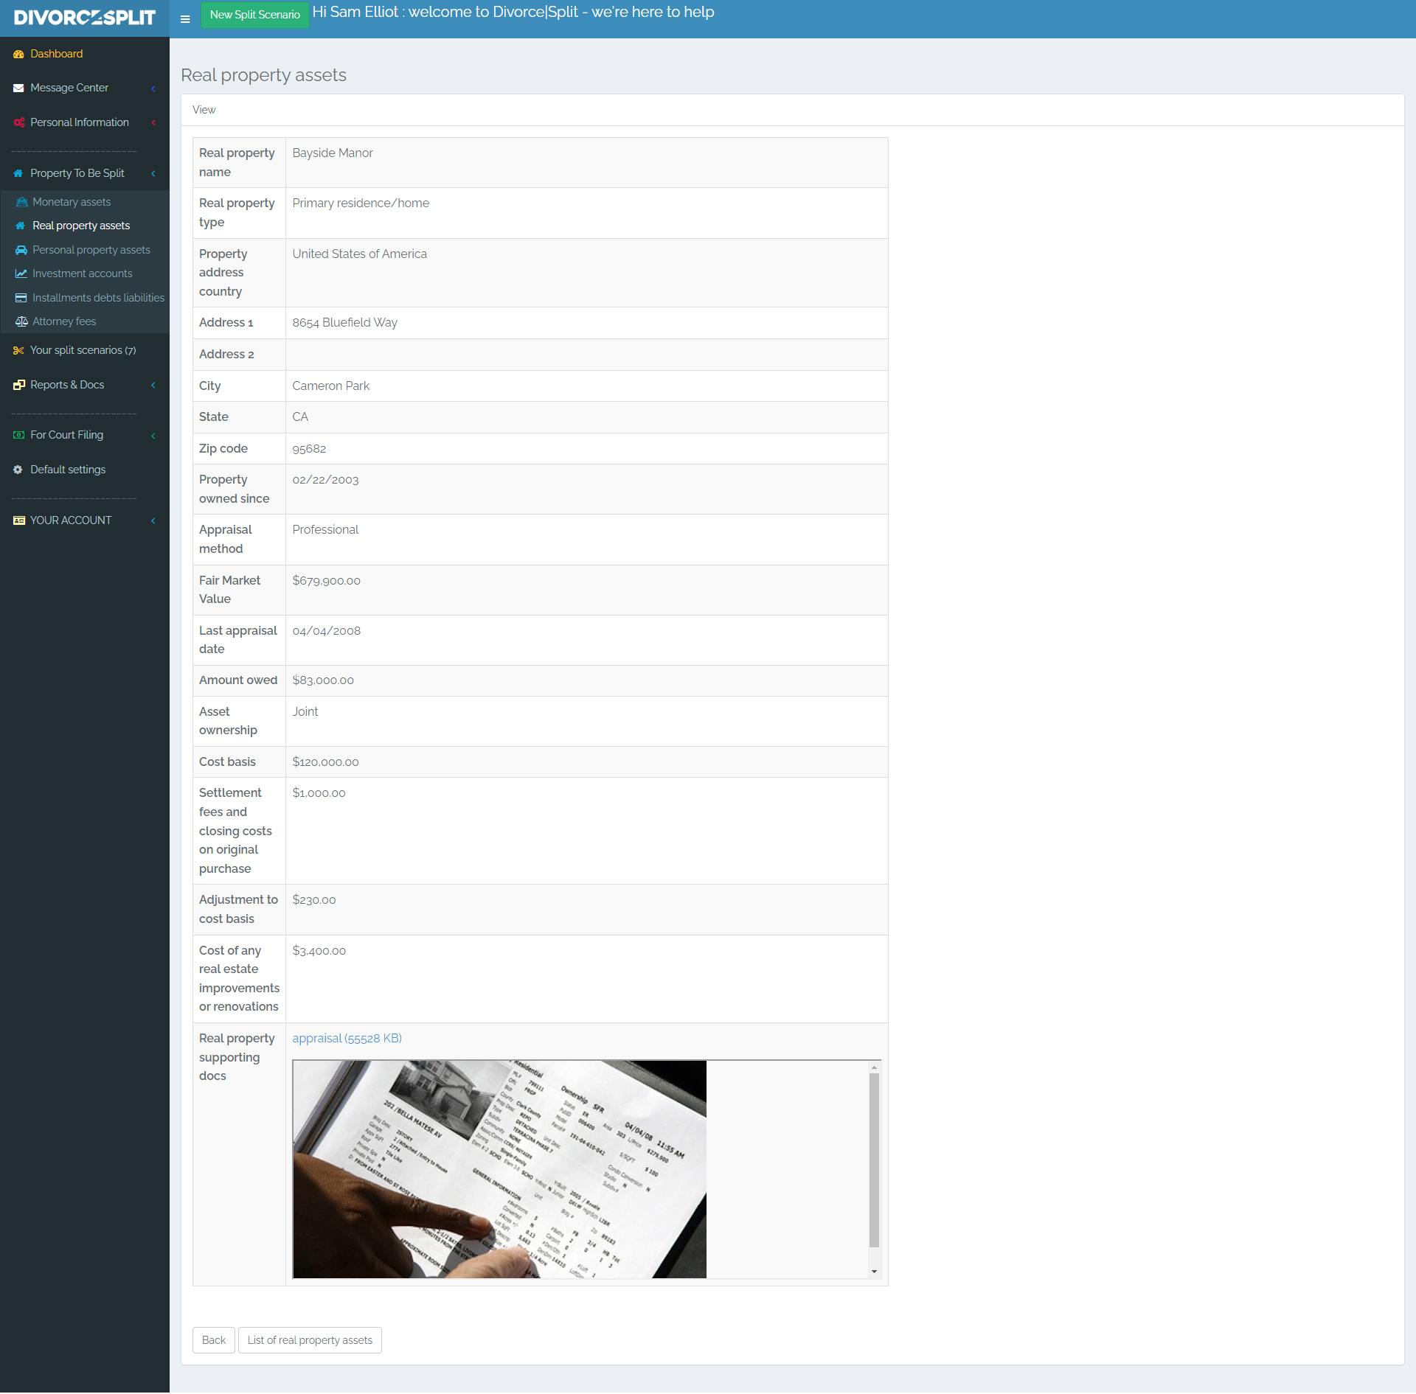Image resolution: width=1416 pixels, height=1394 pixels.
Task: Click the document preview scrollbar
Action: (874, 1159)
